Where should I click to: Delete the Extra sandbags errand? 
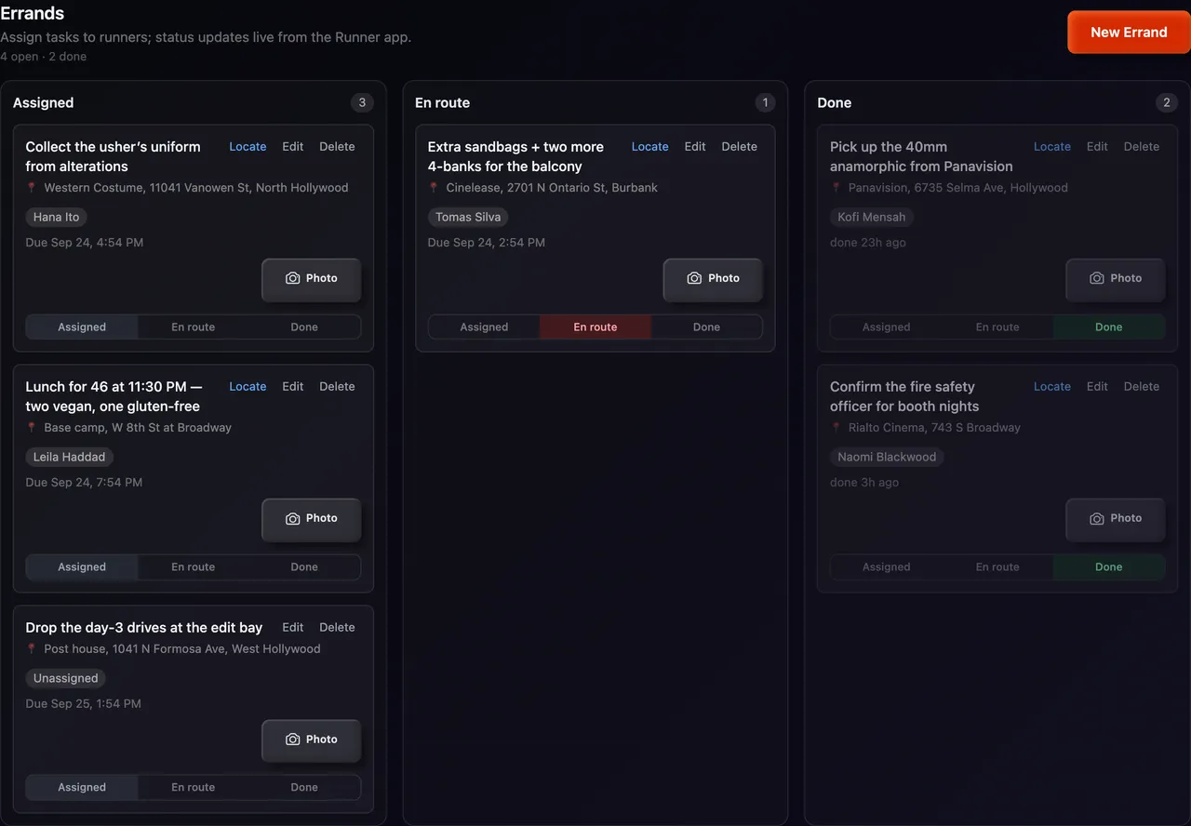click(x=739, y=147)
